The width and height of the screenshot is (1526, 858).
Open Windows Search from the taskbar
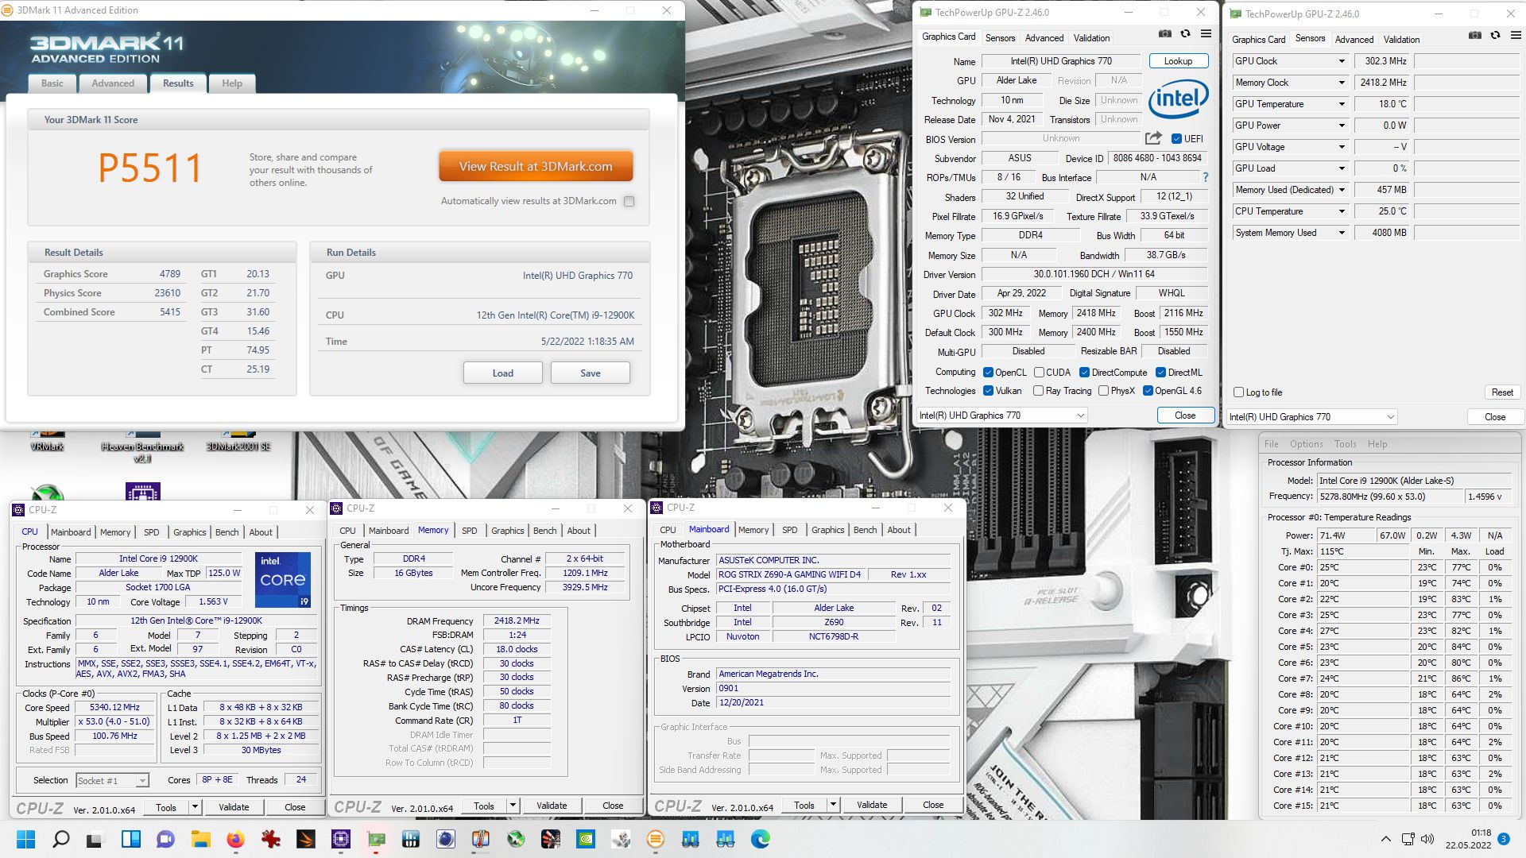click(x=60, y=839)
